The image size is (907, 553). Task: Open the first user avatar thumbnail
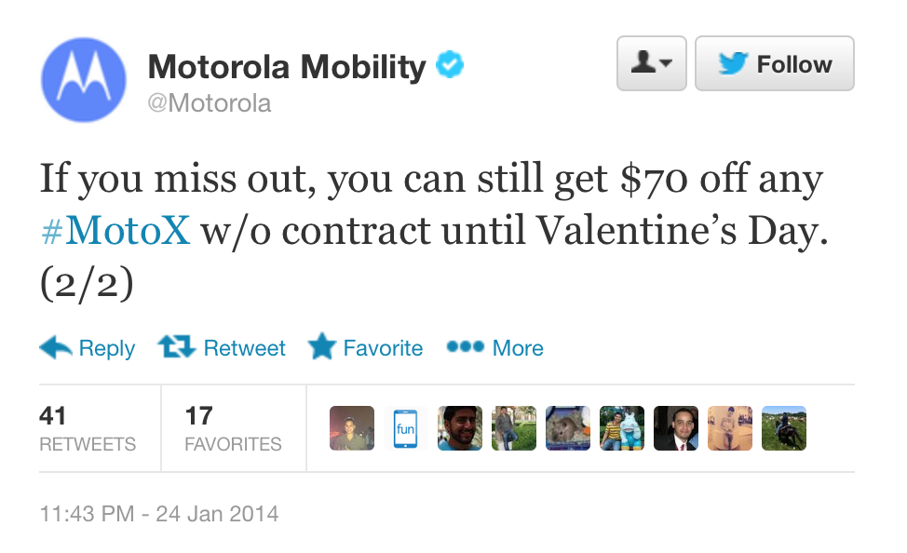[352, 428]
